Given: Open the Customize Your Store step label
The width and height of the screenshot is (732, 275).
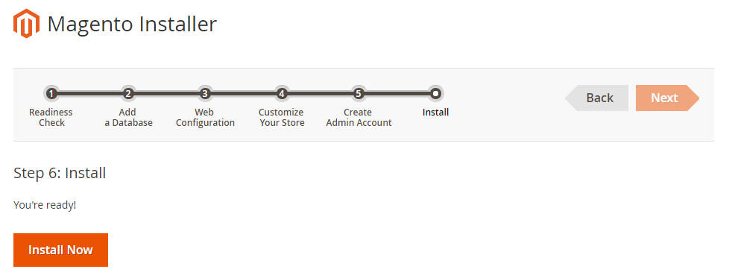Looking at the screenshot, I should tap(282, 118).
